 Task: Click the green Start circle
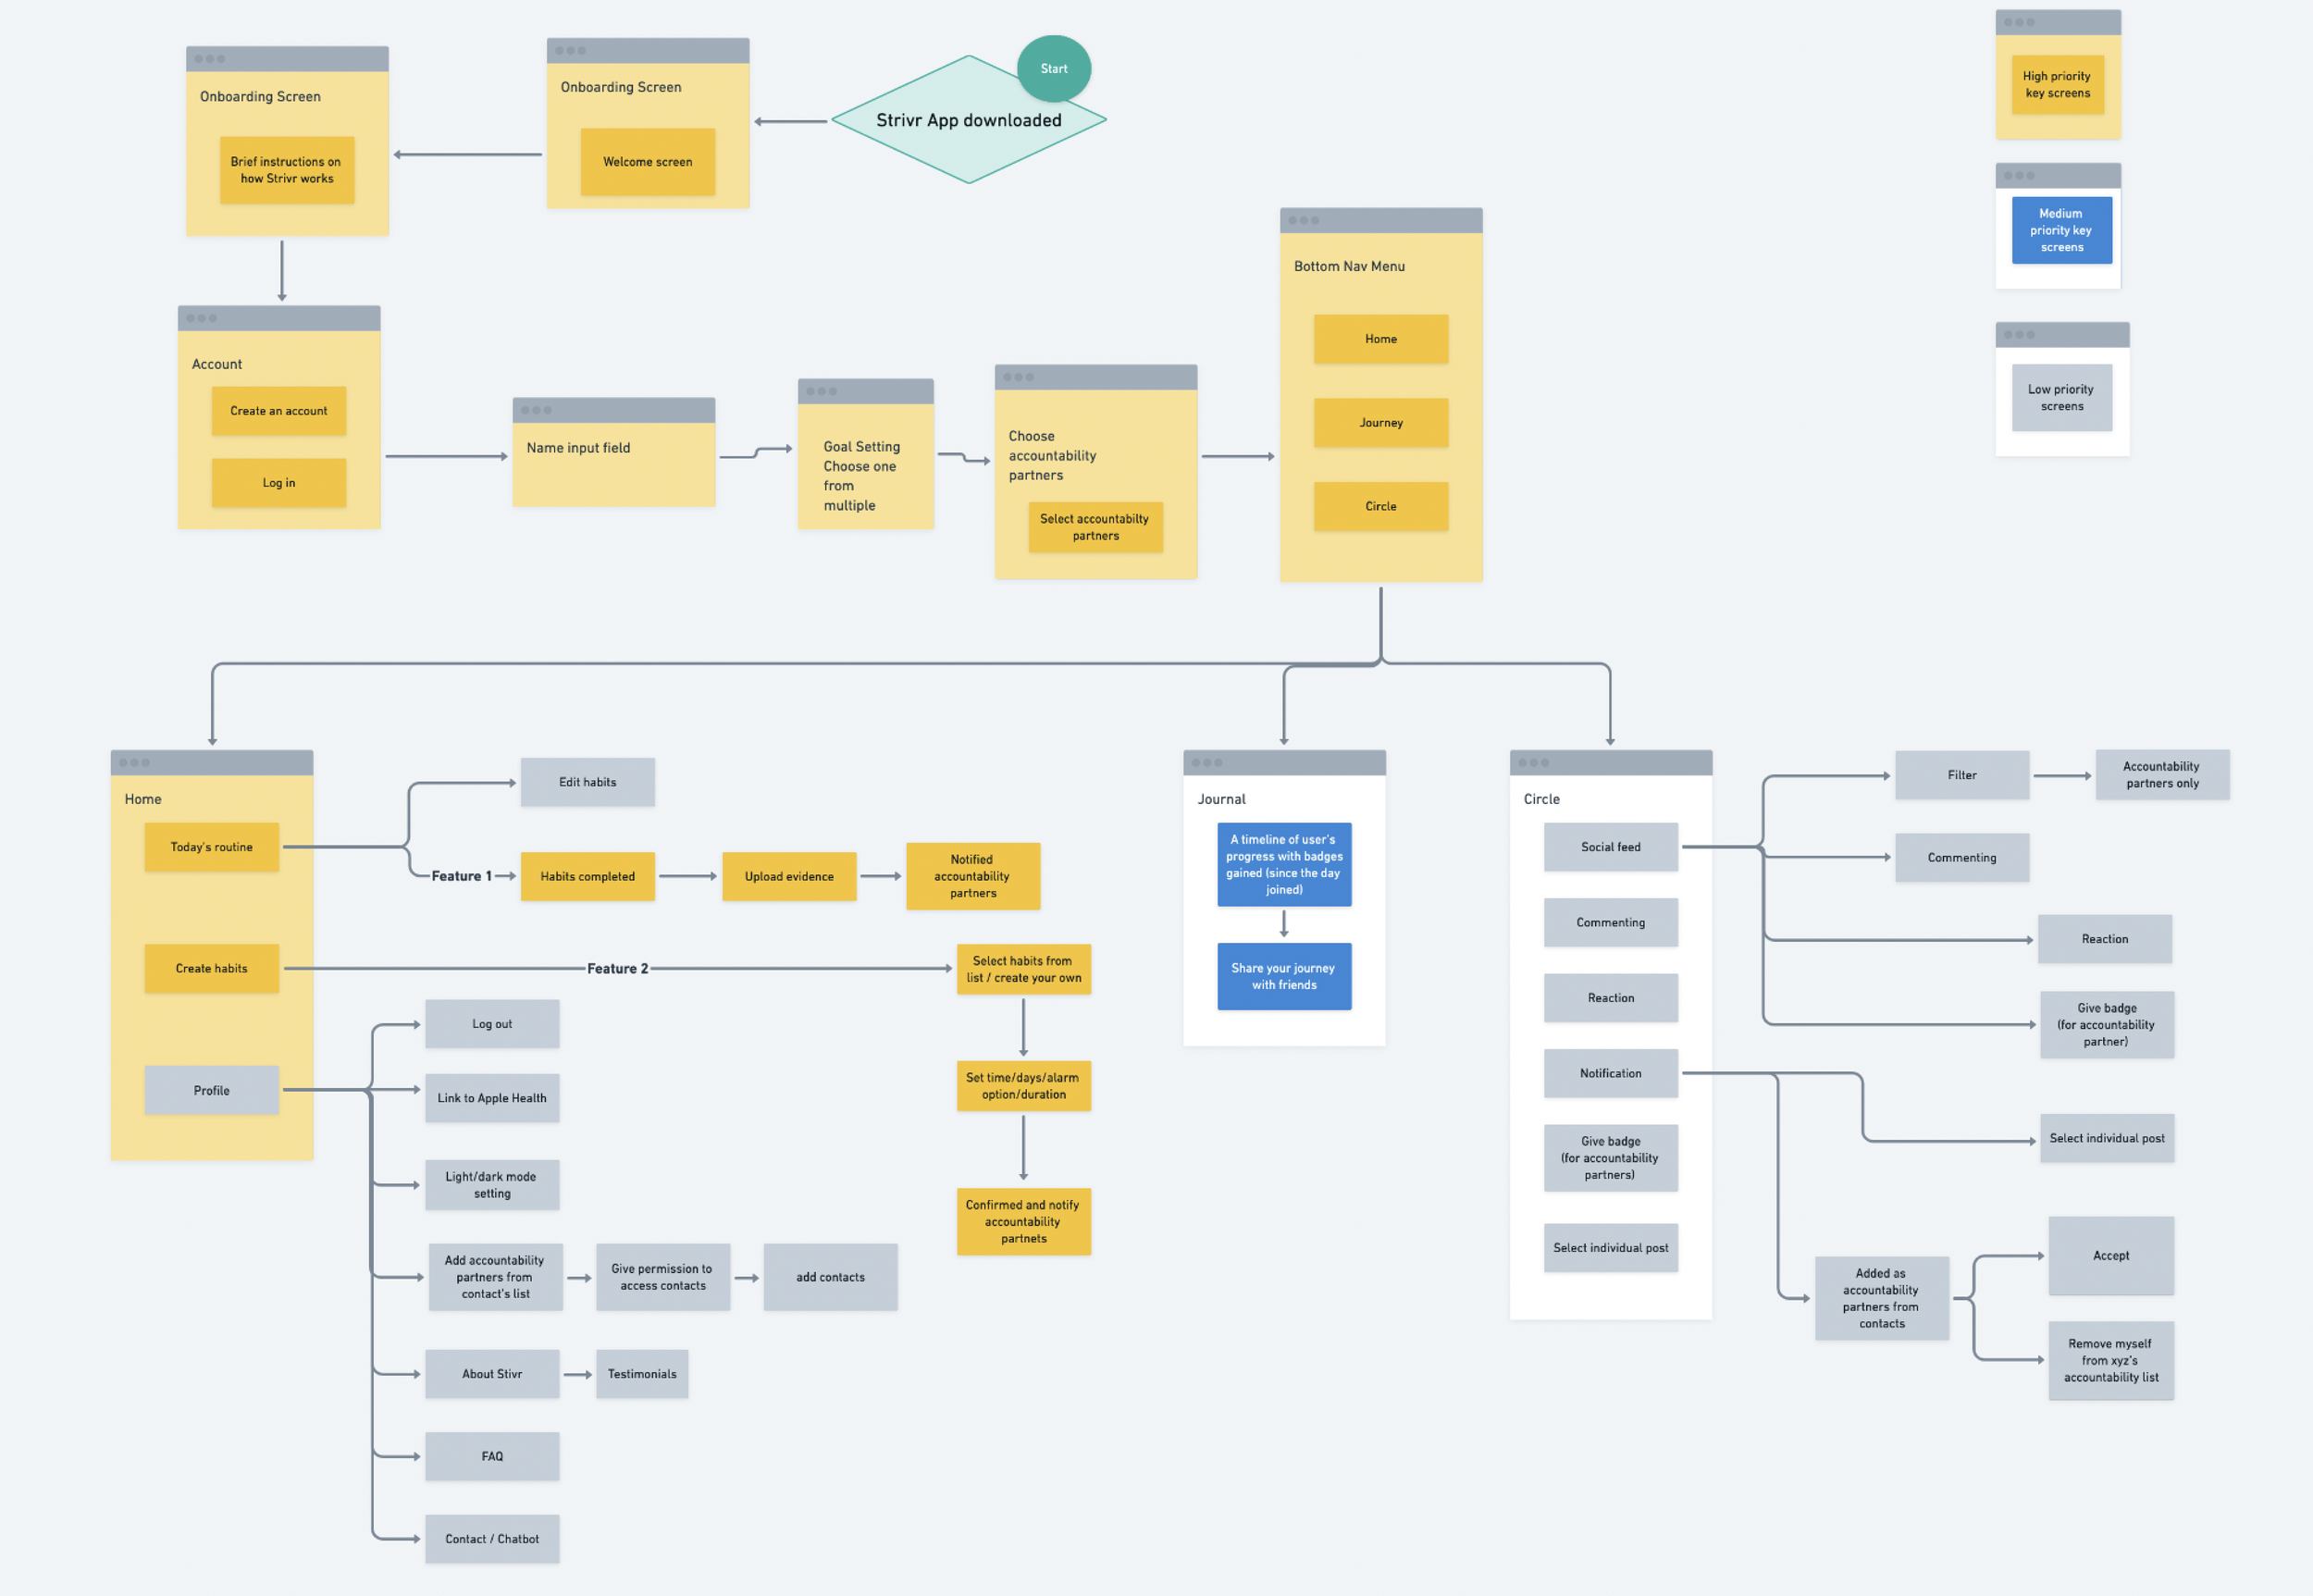click(x=1053, y=68)
